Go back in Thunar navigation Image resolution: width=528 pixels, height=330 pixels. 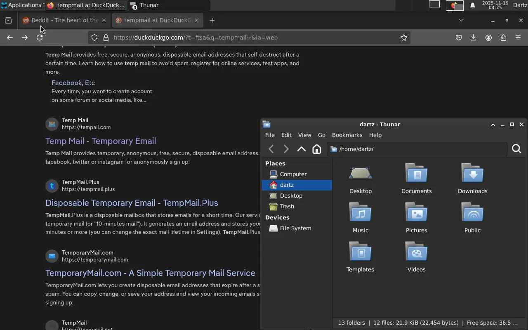click(271, 149)
